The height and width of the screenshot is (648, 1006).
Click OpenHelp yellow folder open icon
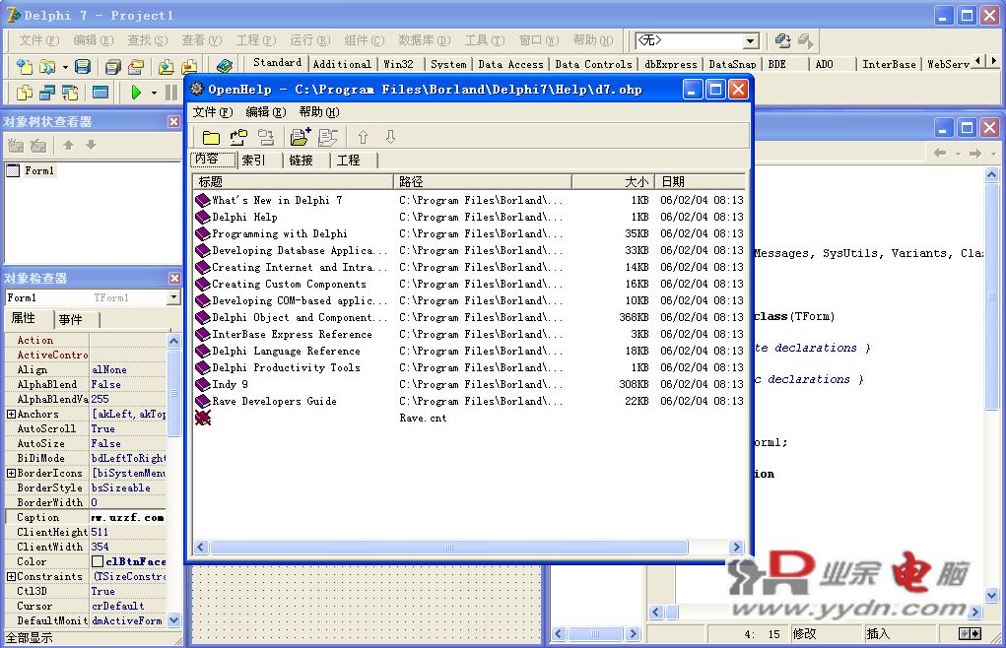click(x=211, y=137)
